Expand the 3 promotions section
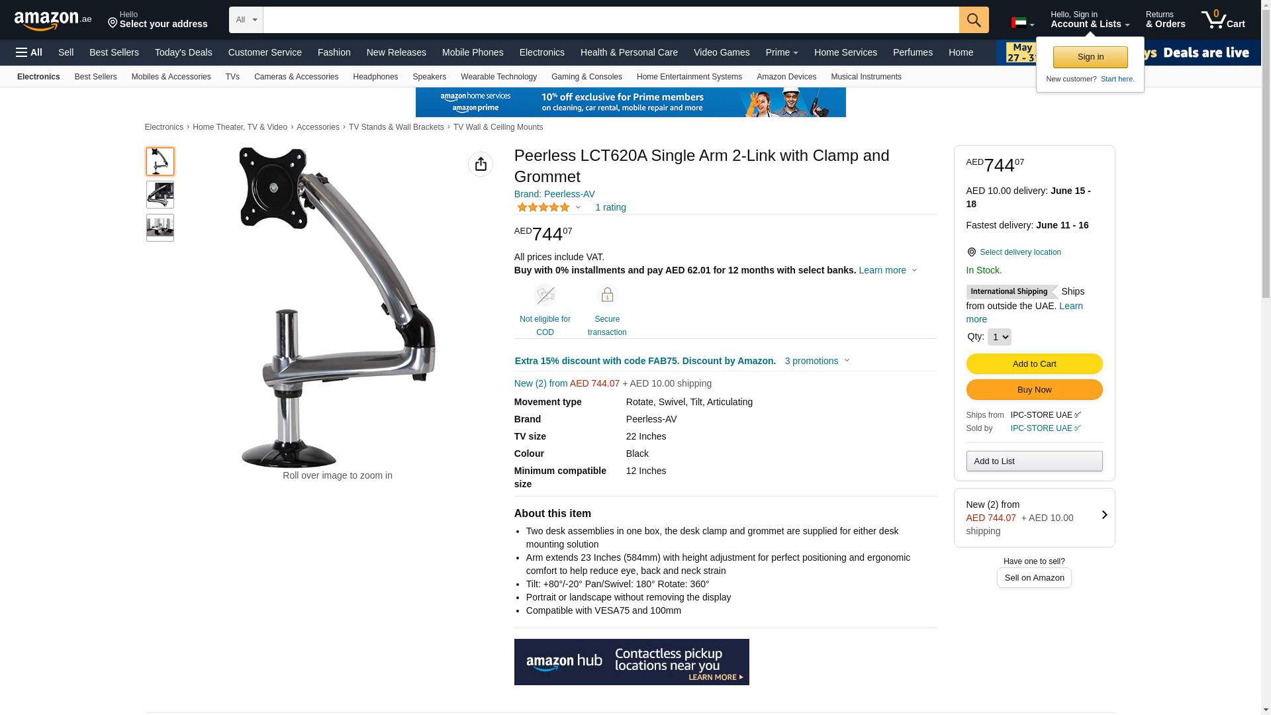The image size is (1271, 715). click(817, 361)
